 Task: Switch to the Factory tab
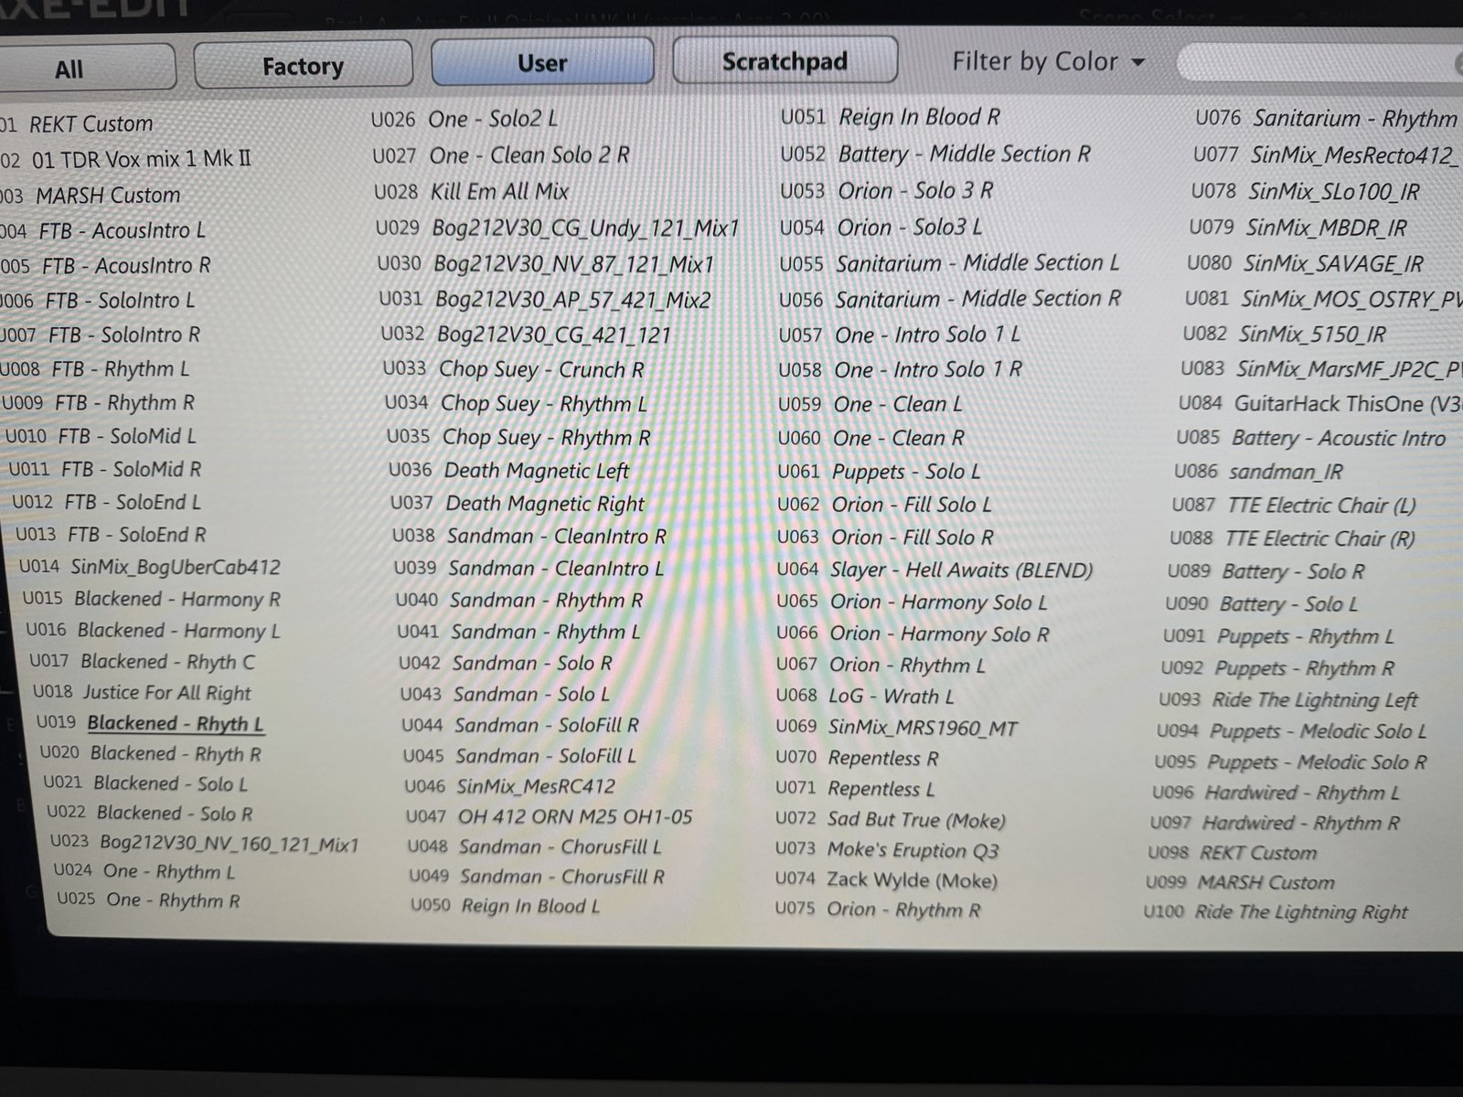click(x=303, y=66)
